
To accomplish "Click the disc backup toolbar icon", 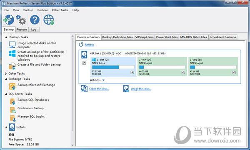I will point(9,20).
